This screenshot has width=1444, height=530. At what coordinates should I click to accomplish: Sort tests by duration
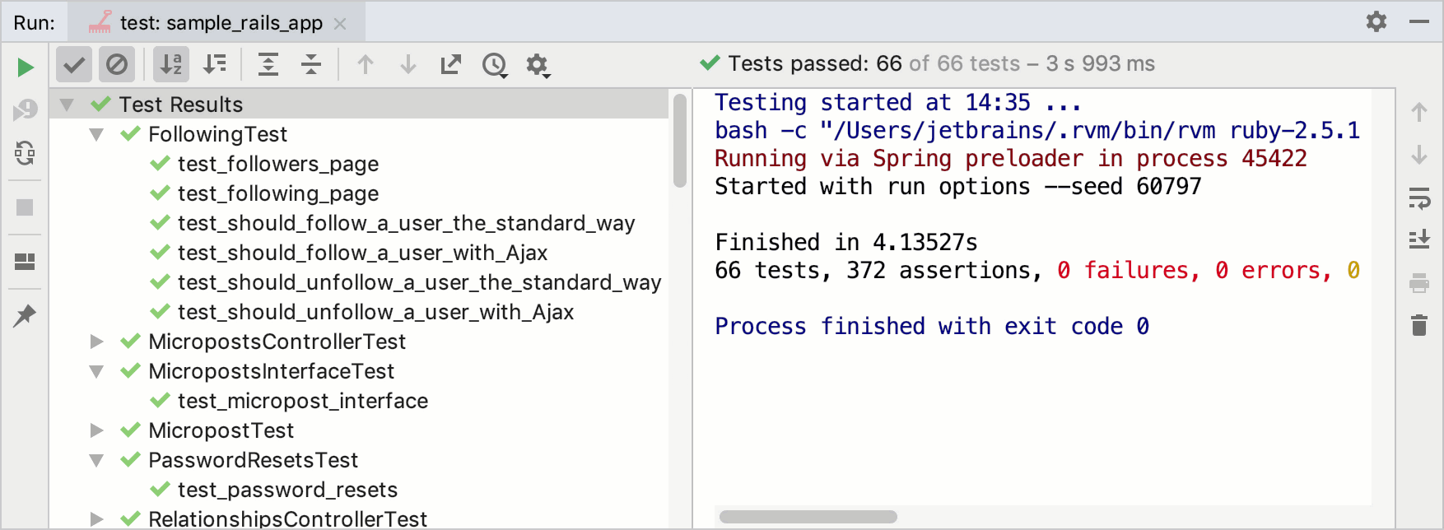[x=215, y=64]
